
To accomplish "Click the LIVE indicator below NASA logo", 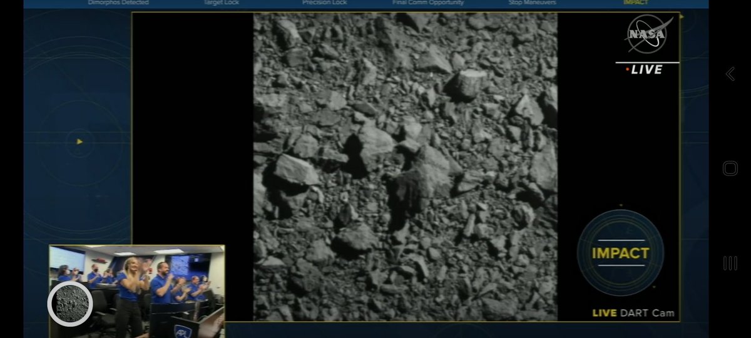I will click(645, 69).
